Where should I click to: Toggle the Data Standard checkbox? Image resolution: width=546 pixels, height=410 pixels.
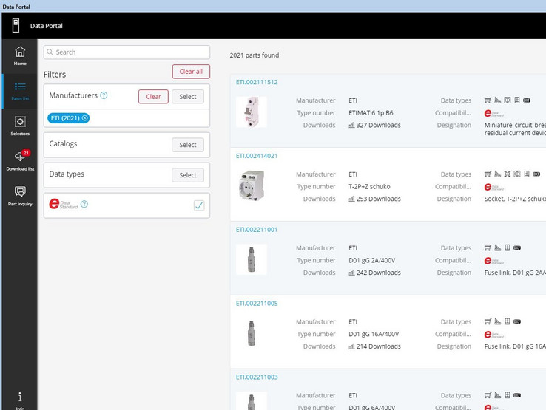point(199,205)
